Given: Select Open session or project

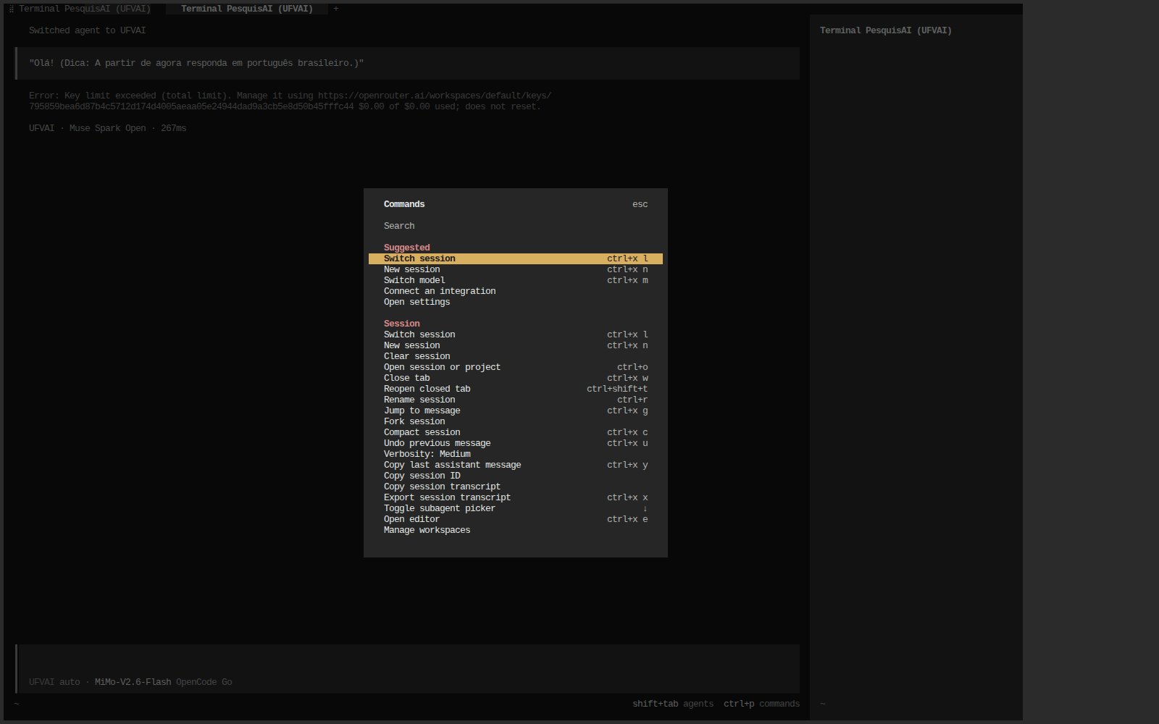Looking at the screenshot, I should [x=515, y=367].
